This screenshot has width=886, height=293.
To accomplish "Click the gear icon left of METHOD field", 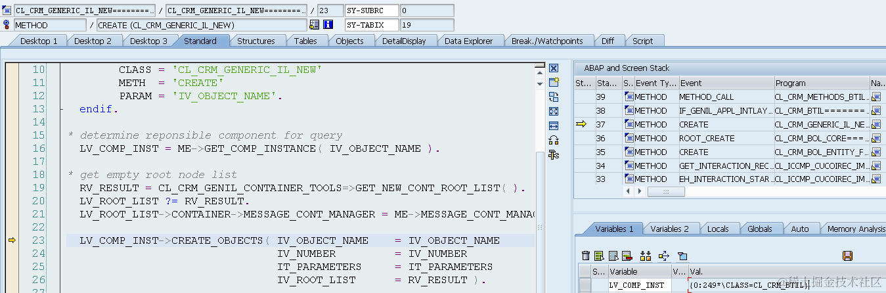I will [7, 25].
